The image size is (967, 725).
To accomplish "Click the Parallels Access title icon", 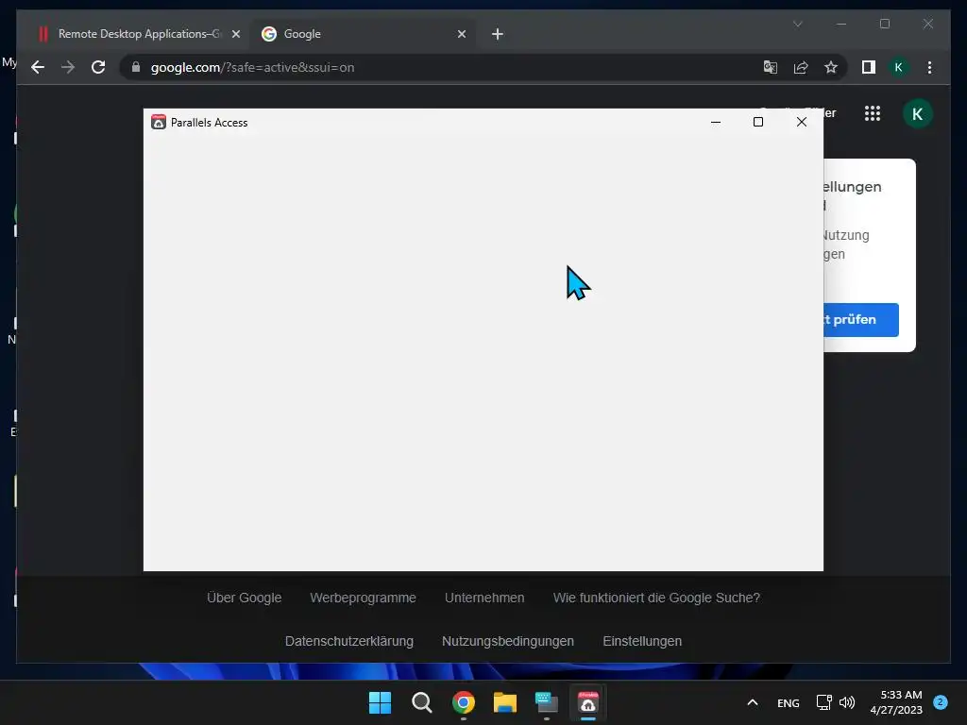I will click(159, 122).
